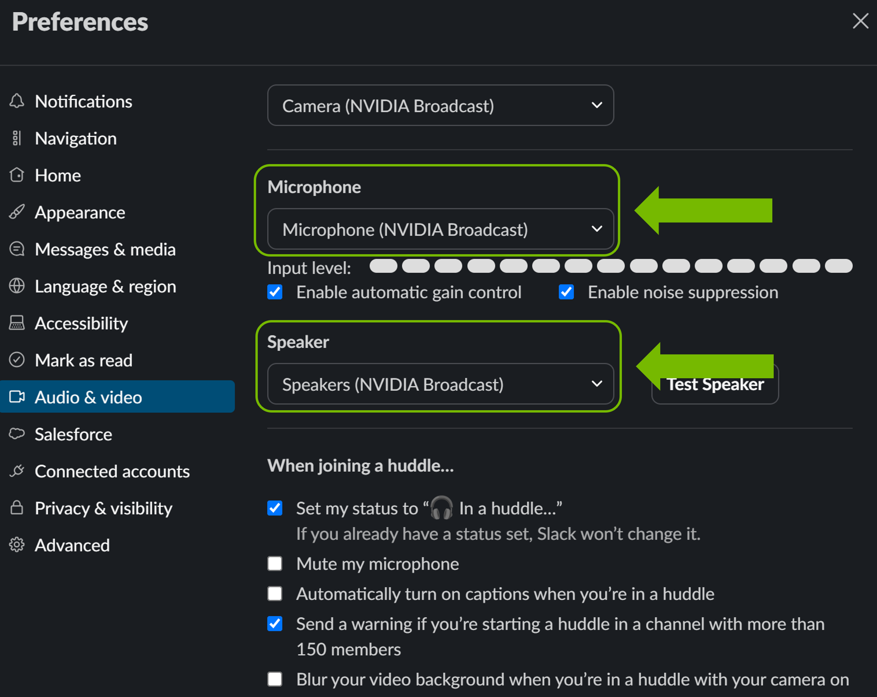Uncheck Enable noise suppression
Viewport: 877px width, 697px height.
pyautogui.click(x=566, y=292)
